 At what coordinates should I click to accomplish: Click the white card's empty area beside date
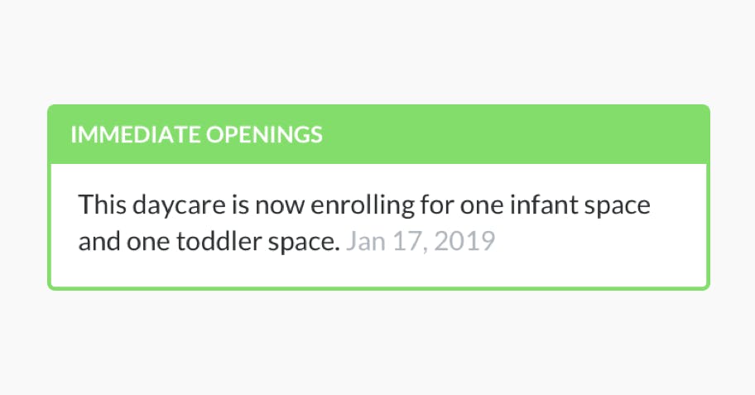[x=596, y=242]
